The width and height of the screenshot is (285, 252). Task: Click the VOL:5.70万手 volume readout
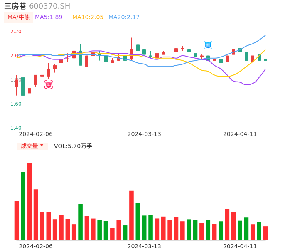pyautogui.click(x=73, y=146)
